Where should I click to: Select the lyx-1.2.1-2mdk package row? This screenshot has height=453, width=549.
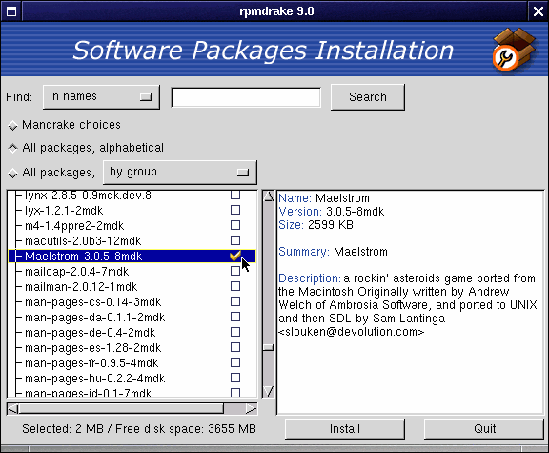pyautogui.click(x=132, y=211)
